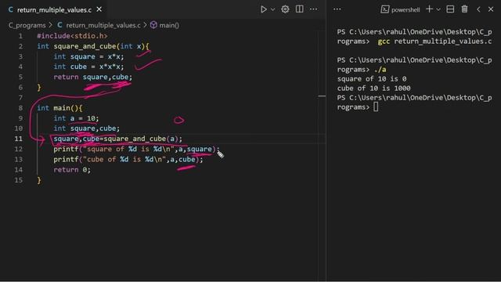Click 'int main(){' on line 8

(x=59, y=108)
